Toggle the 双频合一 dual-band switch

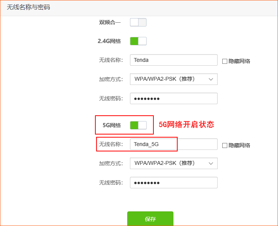(138, 22)
